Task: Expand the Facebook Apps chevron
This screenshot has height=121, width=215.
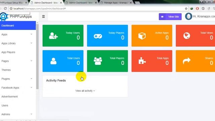Action: pos(31,87)
